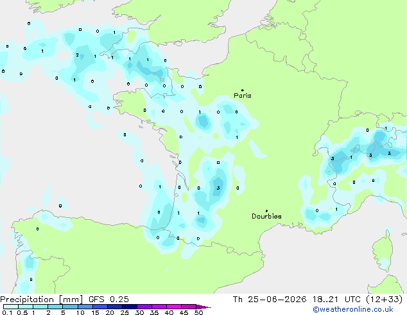Pick the 45–50 mm legend color swatch

pyautogui.click(x=189, y=307)
